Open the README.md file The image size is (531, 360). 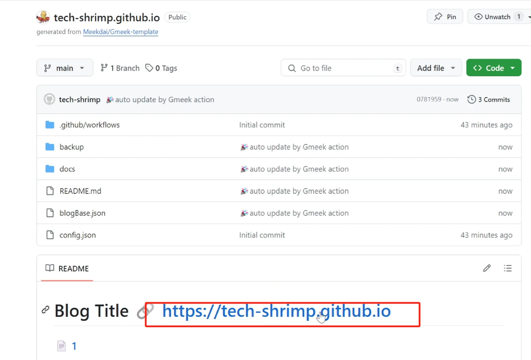click(80, 191)
